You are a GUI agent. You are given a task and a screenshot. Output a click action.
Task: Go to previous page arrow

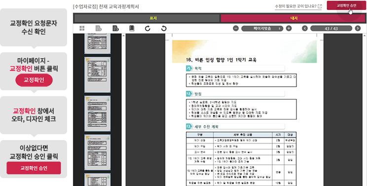(x=305, y=29)
